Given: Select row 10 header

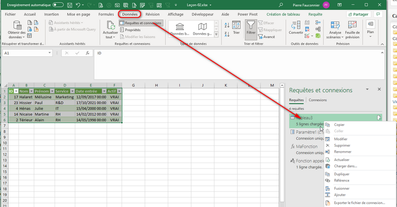Looking at the screenshot, I should (4, 143).
